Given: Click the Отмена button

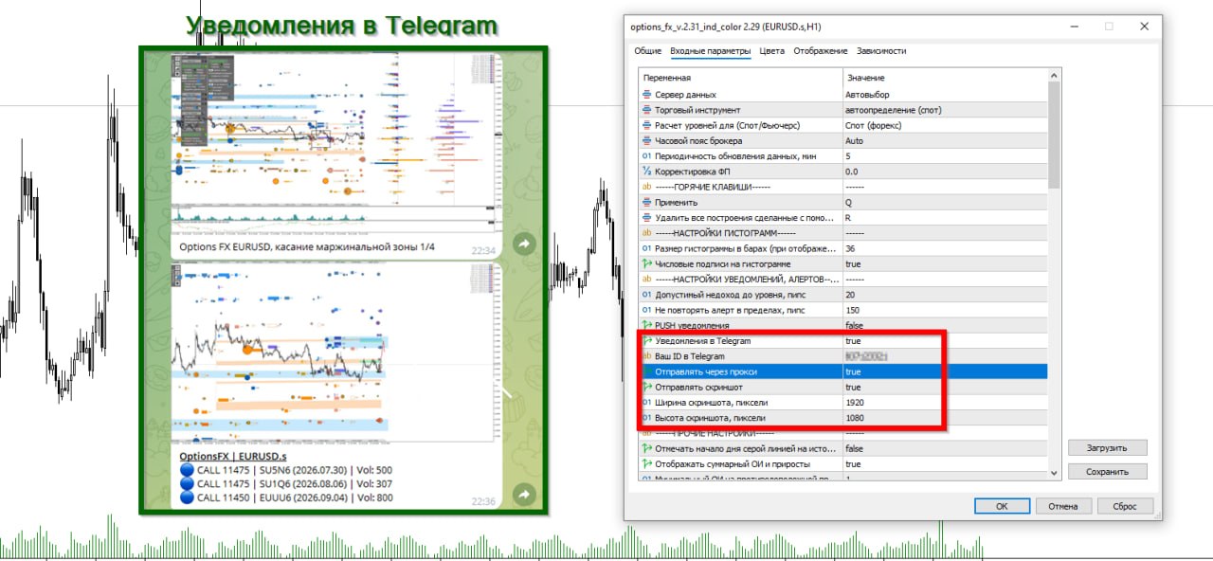Looking at the screenshot, I should 1063,506.
